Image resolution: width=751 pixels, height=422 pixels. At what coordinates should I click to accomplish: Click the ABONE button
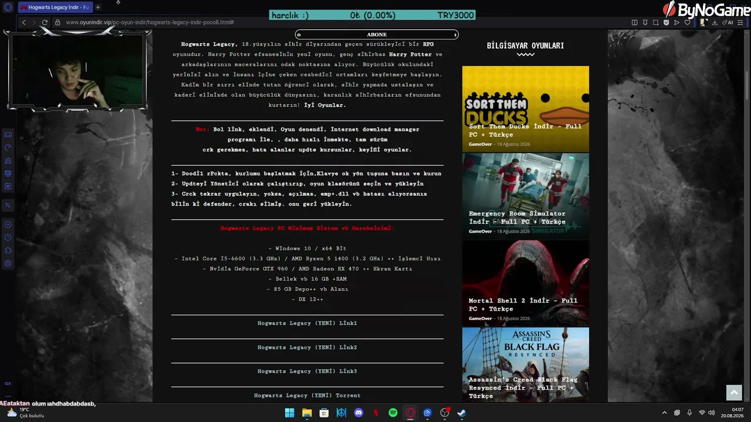click(x=377, y=35)
